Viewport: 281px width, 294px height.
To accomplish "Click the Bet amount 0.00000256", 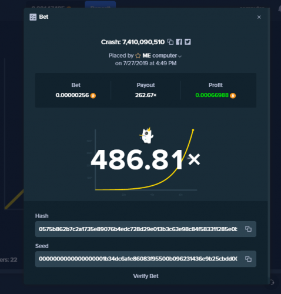I will tap(72, 95).
